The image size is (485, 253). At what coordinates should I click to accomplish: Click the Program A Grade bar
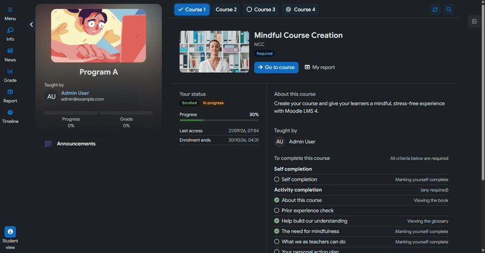click(x=126, y=113)
